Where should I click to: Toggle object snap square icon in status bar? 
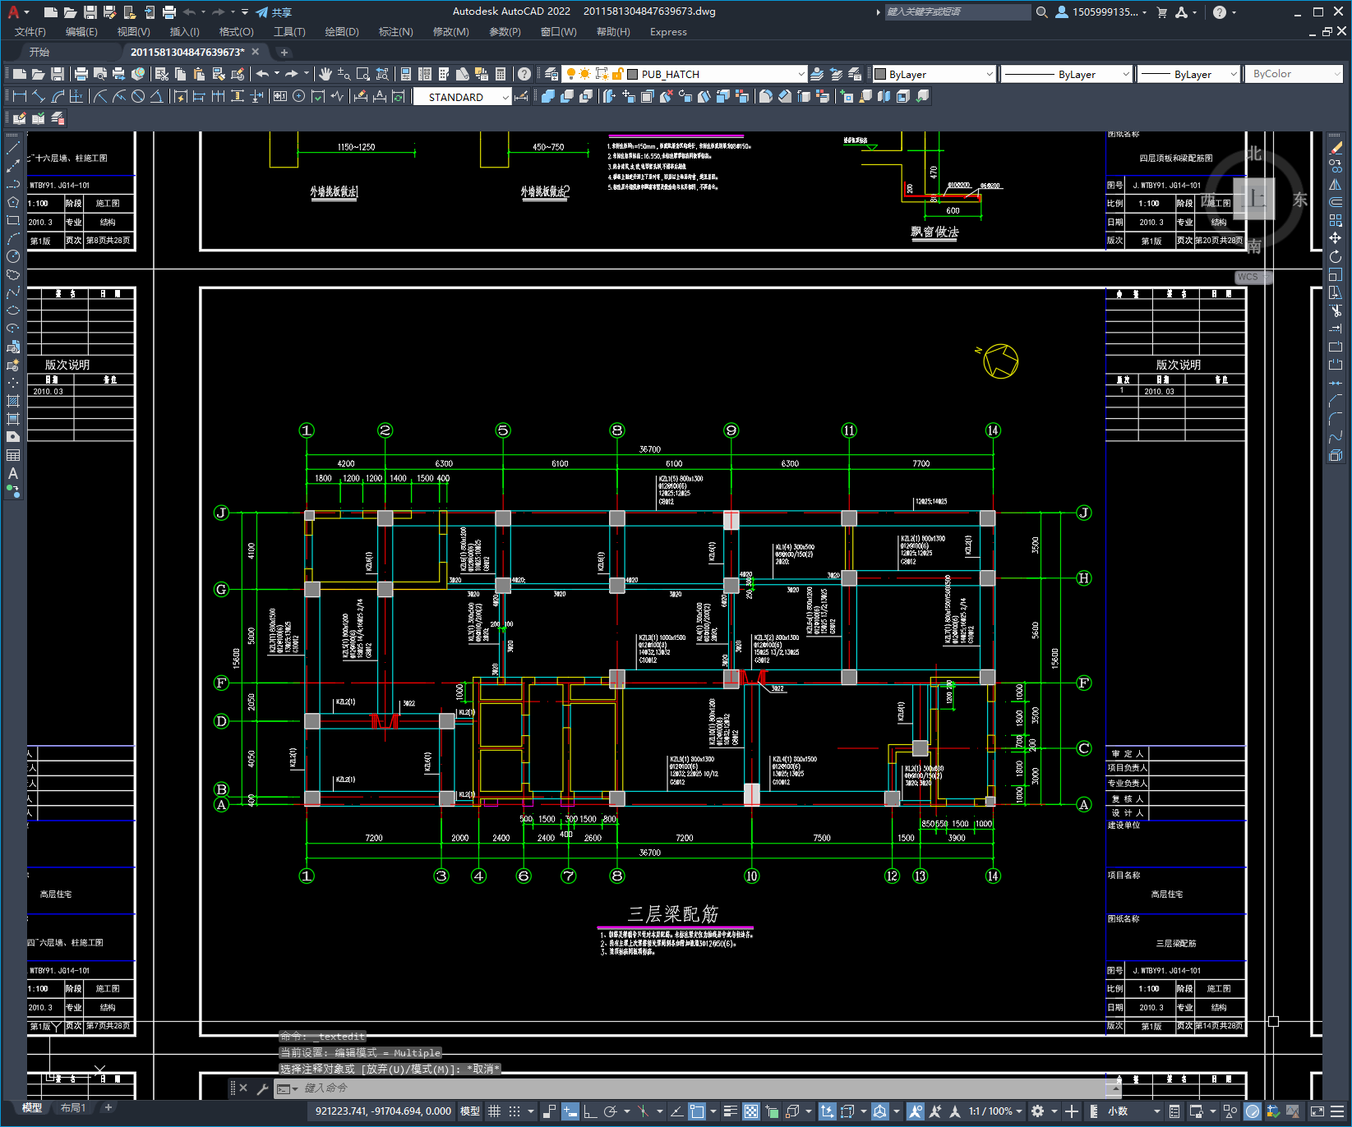(697, 1111)
